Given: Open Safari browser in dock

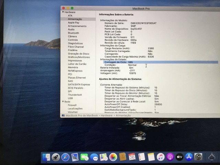Looking at the screenshot, I should click(65, 157).
